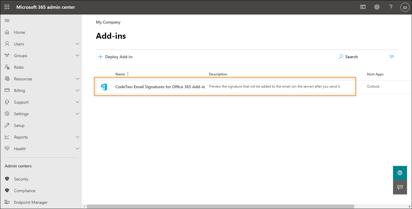
Task: Select the CodeTwo Email Signatures add-in row
Action: tap(160, 86)
